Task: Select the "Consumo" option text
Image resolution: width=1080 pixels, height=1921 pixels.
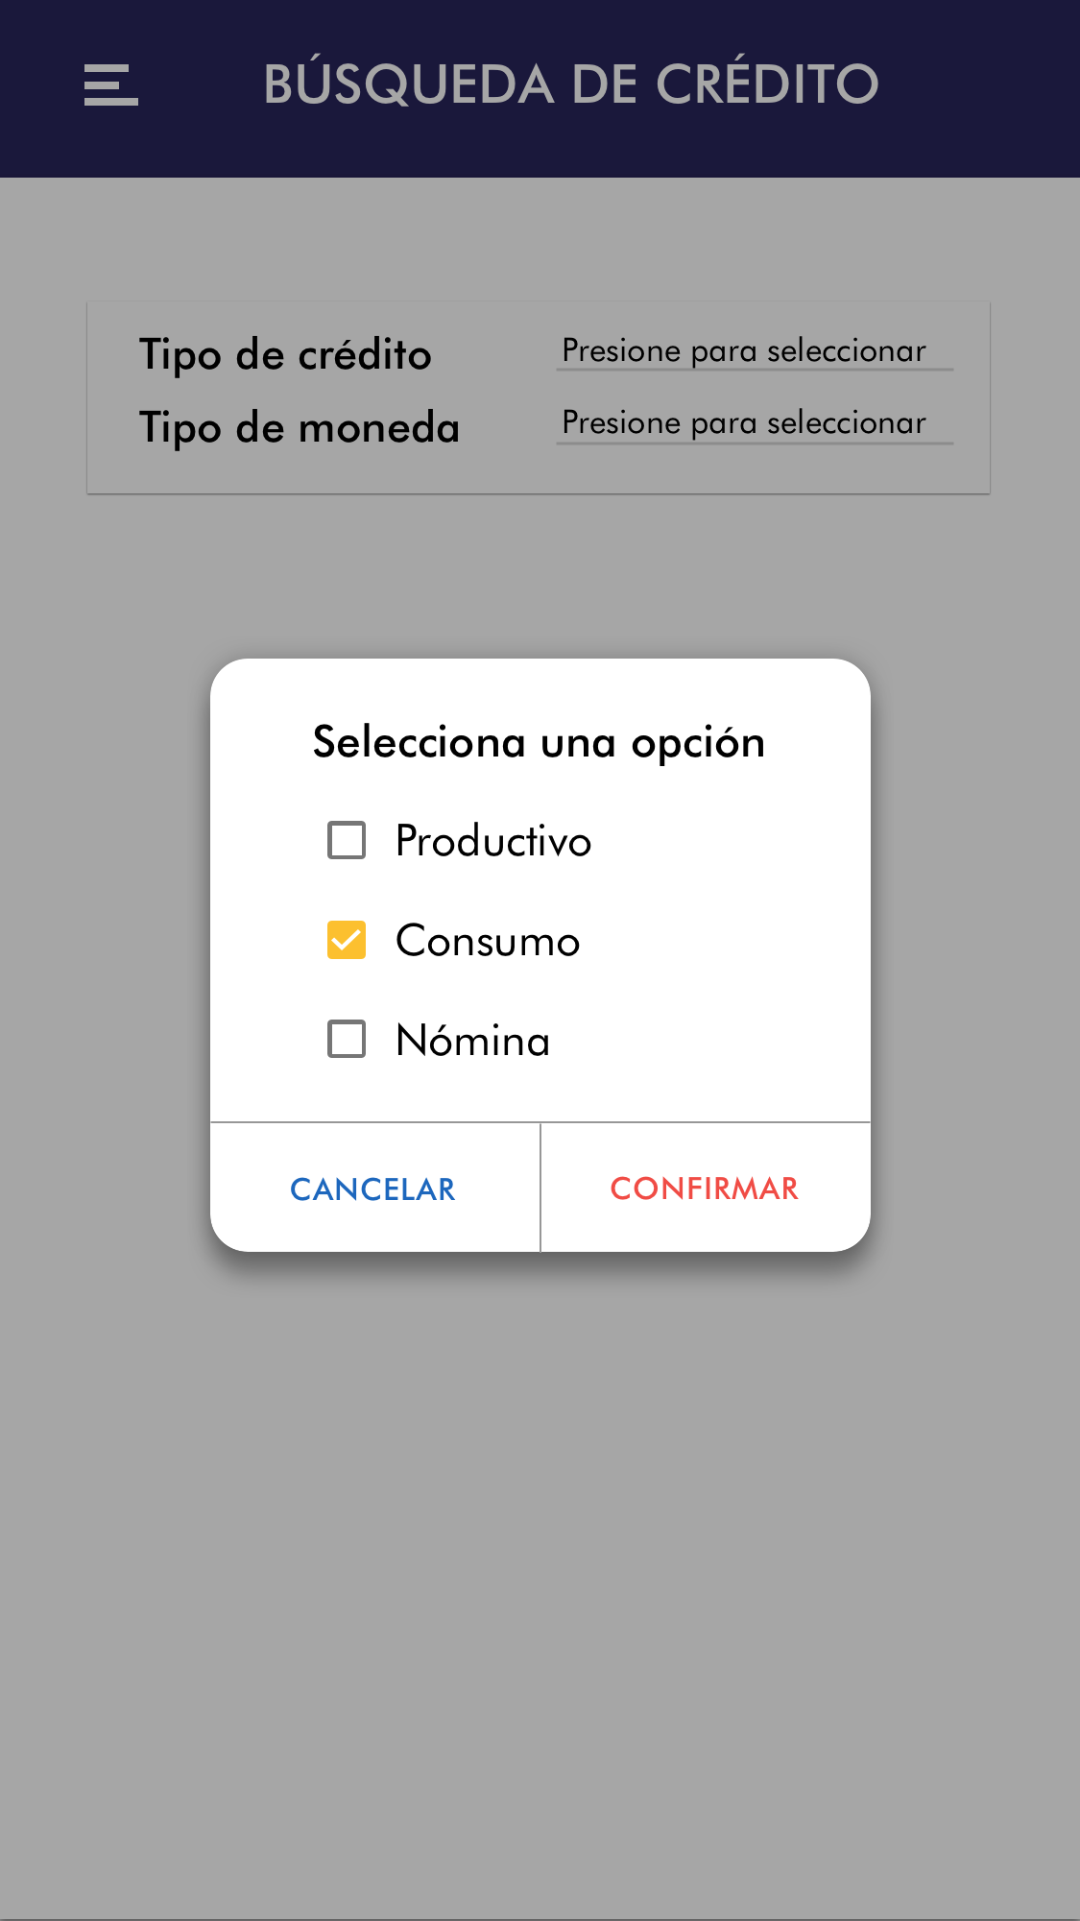Action: coord(488,941)
